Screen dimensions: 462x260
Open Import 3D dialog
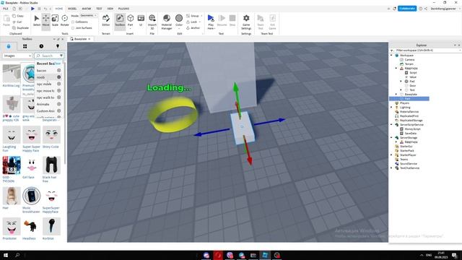pyautogui.click(x=152, y=22)
